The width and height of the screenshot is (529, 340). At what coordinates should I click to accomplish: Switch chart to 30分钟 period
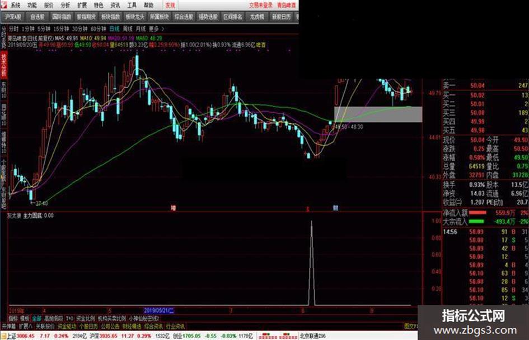pyautogui.click(x=79, y=28)
